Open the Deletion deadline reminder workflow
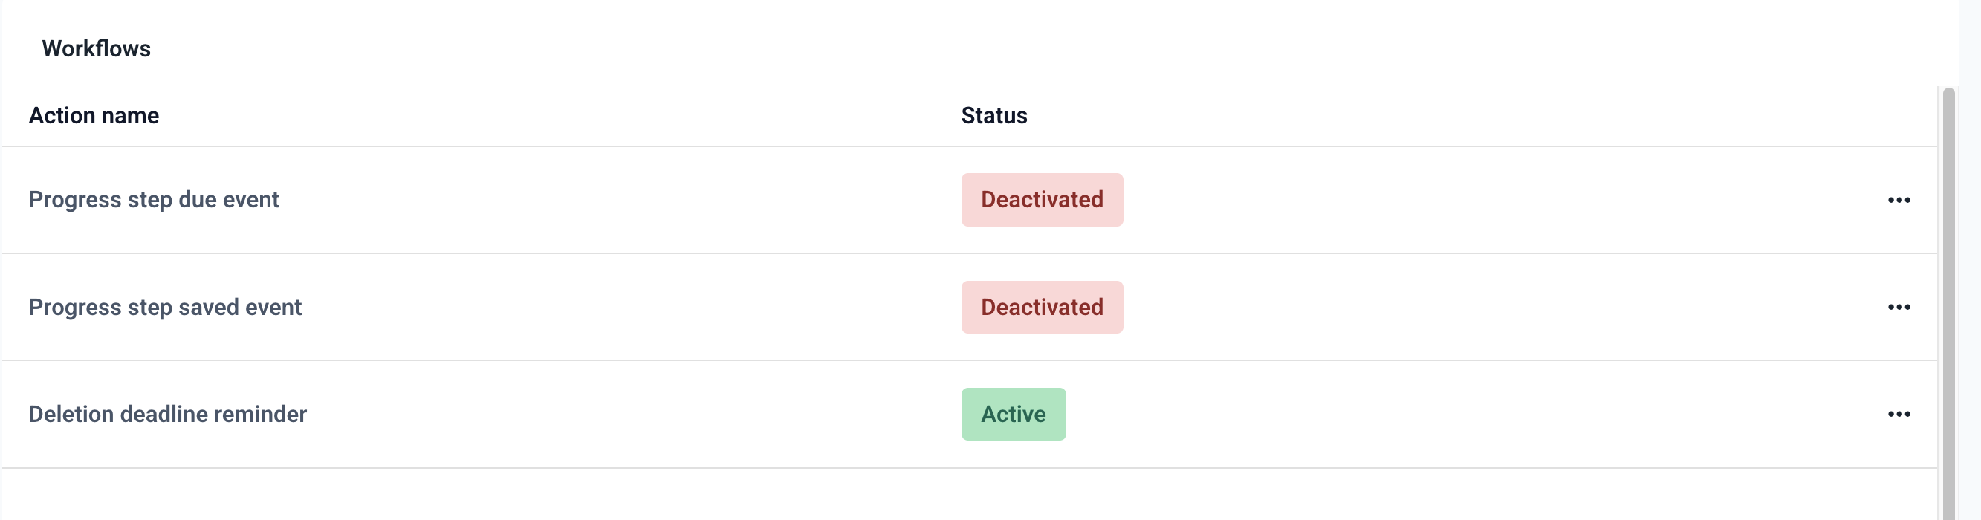This screenshot has height=520, width=1981. (167, 414)
